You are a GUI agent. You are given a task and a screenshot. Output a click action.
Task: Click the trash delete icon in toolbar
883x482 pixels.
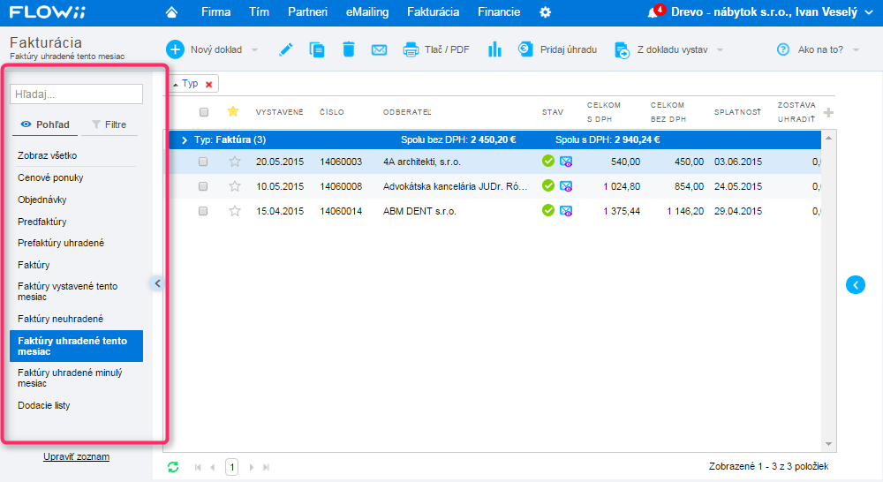click(349, 49)
